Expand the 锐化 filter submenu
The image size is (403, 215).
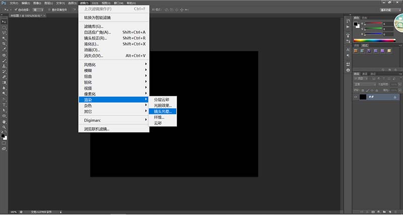point(114,82)
